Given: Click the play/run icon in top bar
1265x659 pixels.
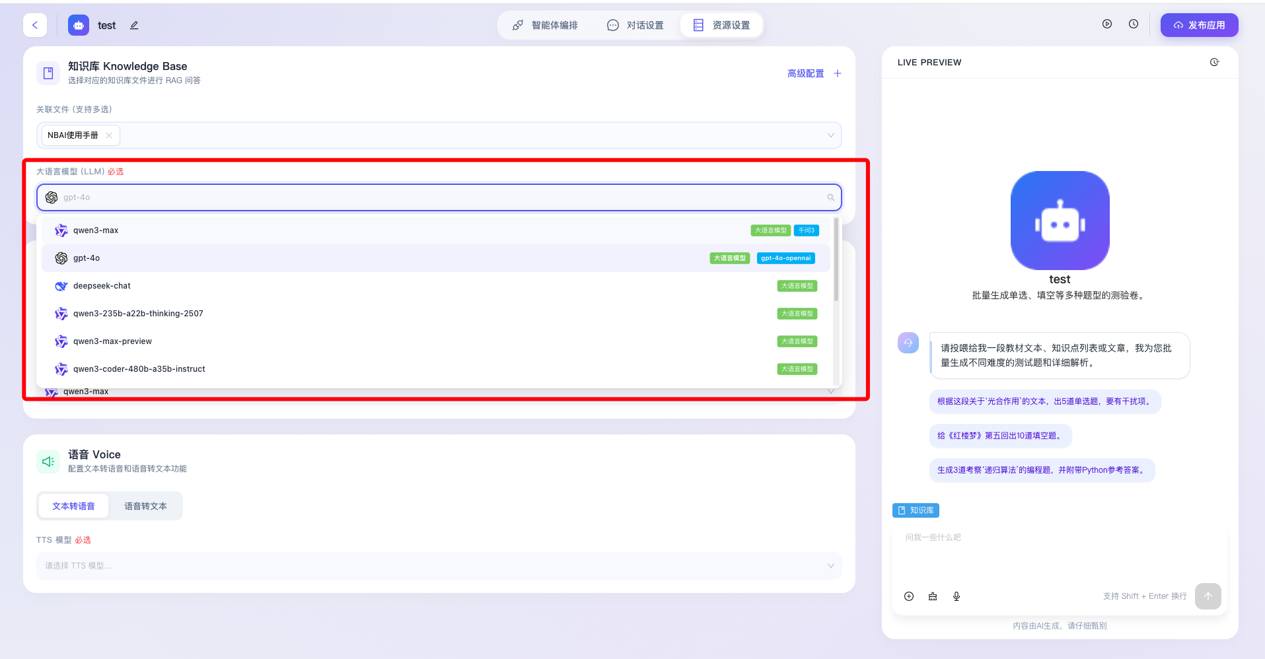Looking at the screenshot, I should point(1107,24).
